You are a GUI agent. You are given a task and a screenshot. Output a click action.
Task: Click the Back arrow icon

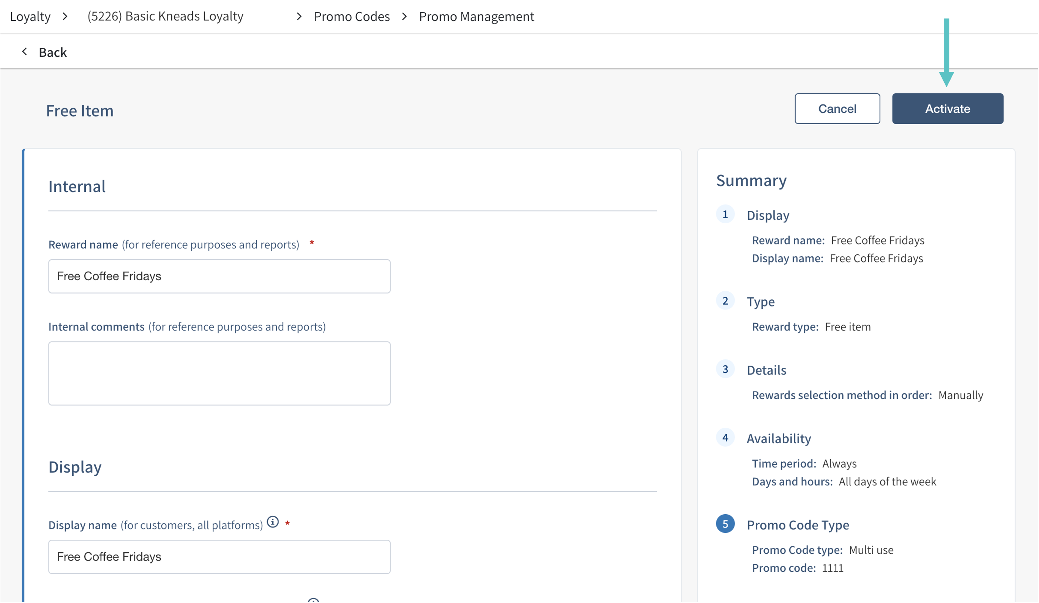[x=25, y=51]
